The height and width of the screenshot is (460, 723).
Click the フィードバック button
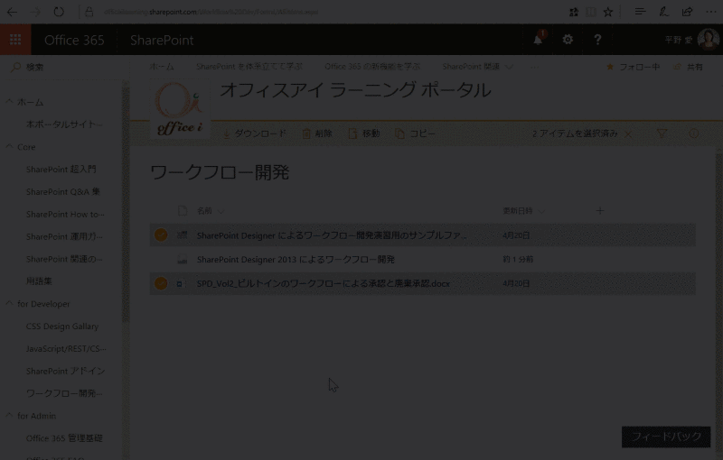tap(666, 437)
